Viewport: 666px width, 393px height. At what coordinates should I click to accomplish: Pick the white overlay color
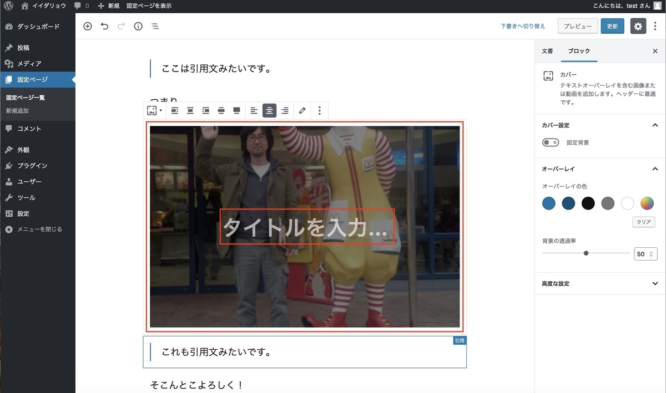pos(628,203)
